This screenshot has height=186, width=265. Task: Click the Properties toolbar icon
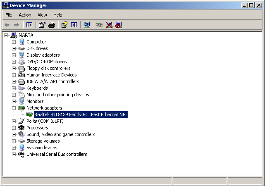(42, 25)
